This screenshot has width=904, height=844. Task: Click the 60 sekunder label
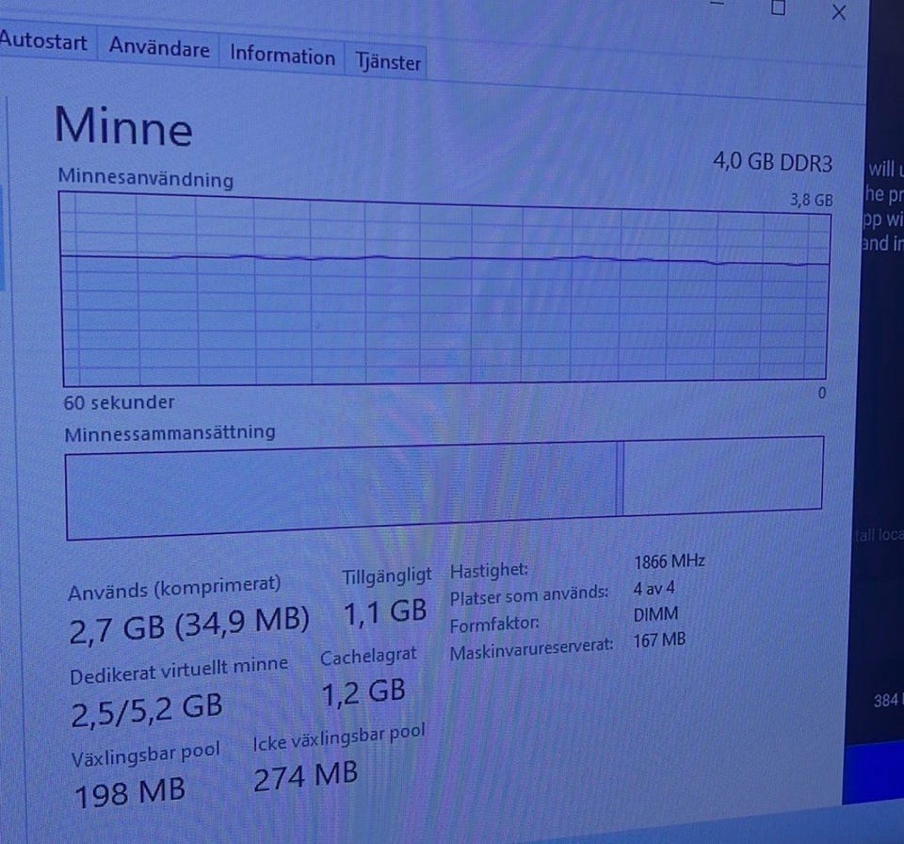119,402
